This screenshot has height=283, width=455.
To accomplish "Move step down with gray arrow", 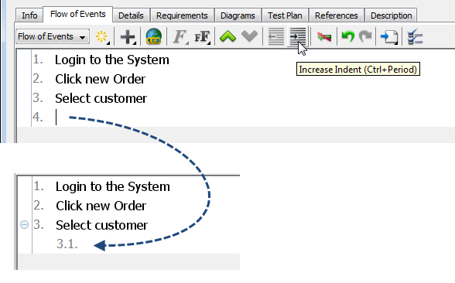I will pos(249,36).
